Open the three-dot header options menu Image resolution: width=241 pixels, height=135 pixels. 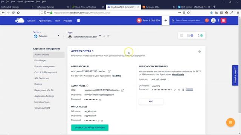pos(218,20)
